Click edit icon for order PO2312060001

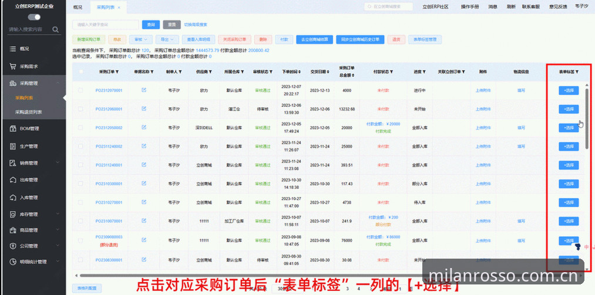[144, 108]
